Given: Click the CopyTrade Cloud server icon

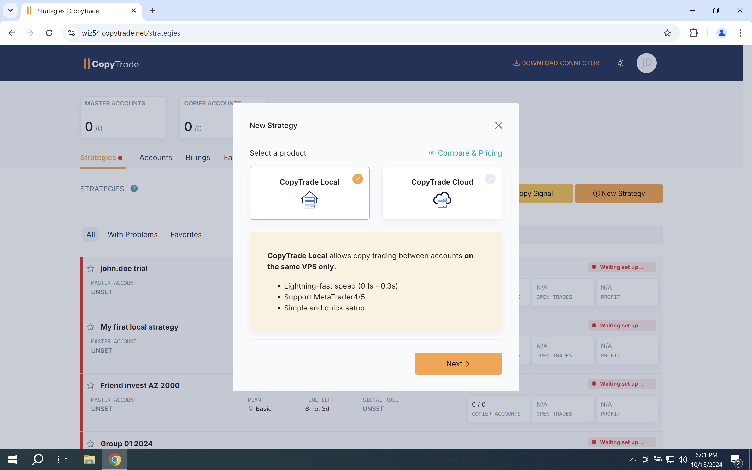Looking at the screenshot, I should 442,200.
